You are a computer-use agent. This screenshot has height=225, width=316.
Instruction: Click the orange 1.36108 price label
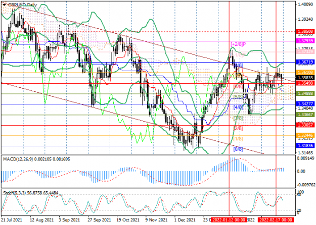(305, 72)
